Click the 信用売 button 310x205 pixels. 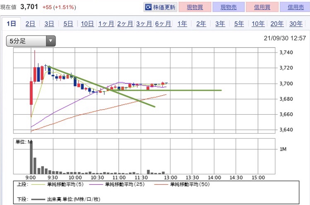pos(295,7)
